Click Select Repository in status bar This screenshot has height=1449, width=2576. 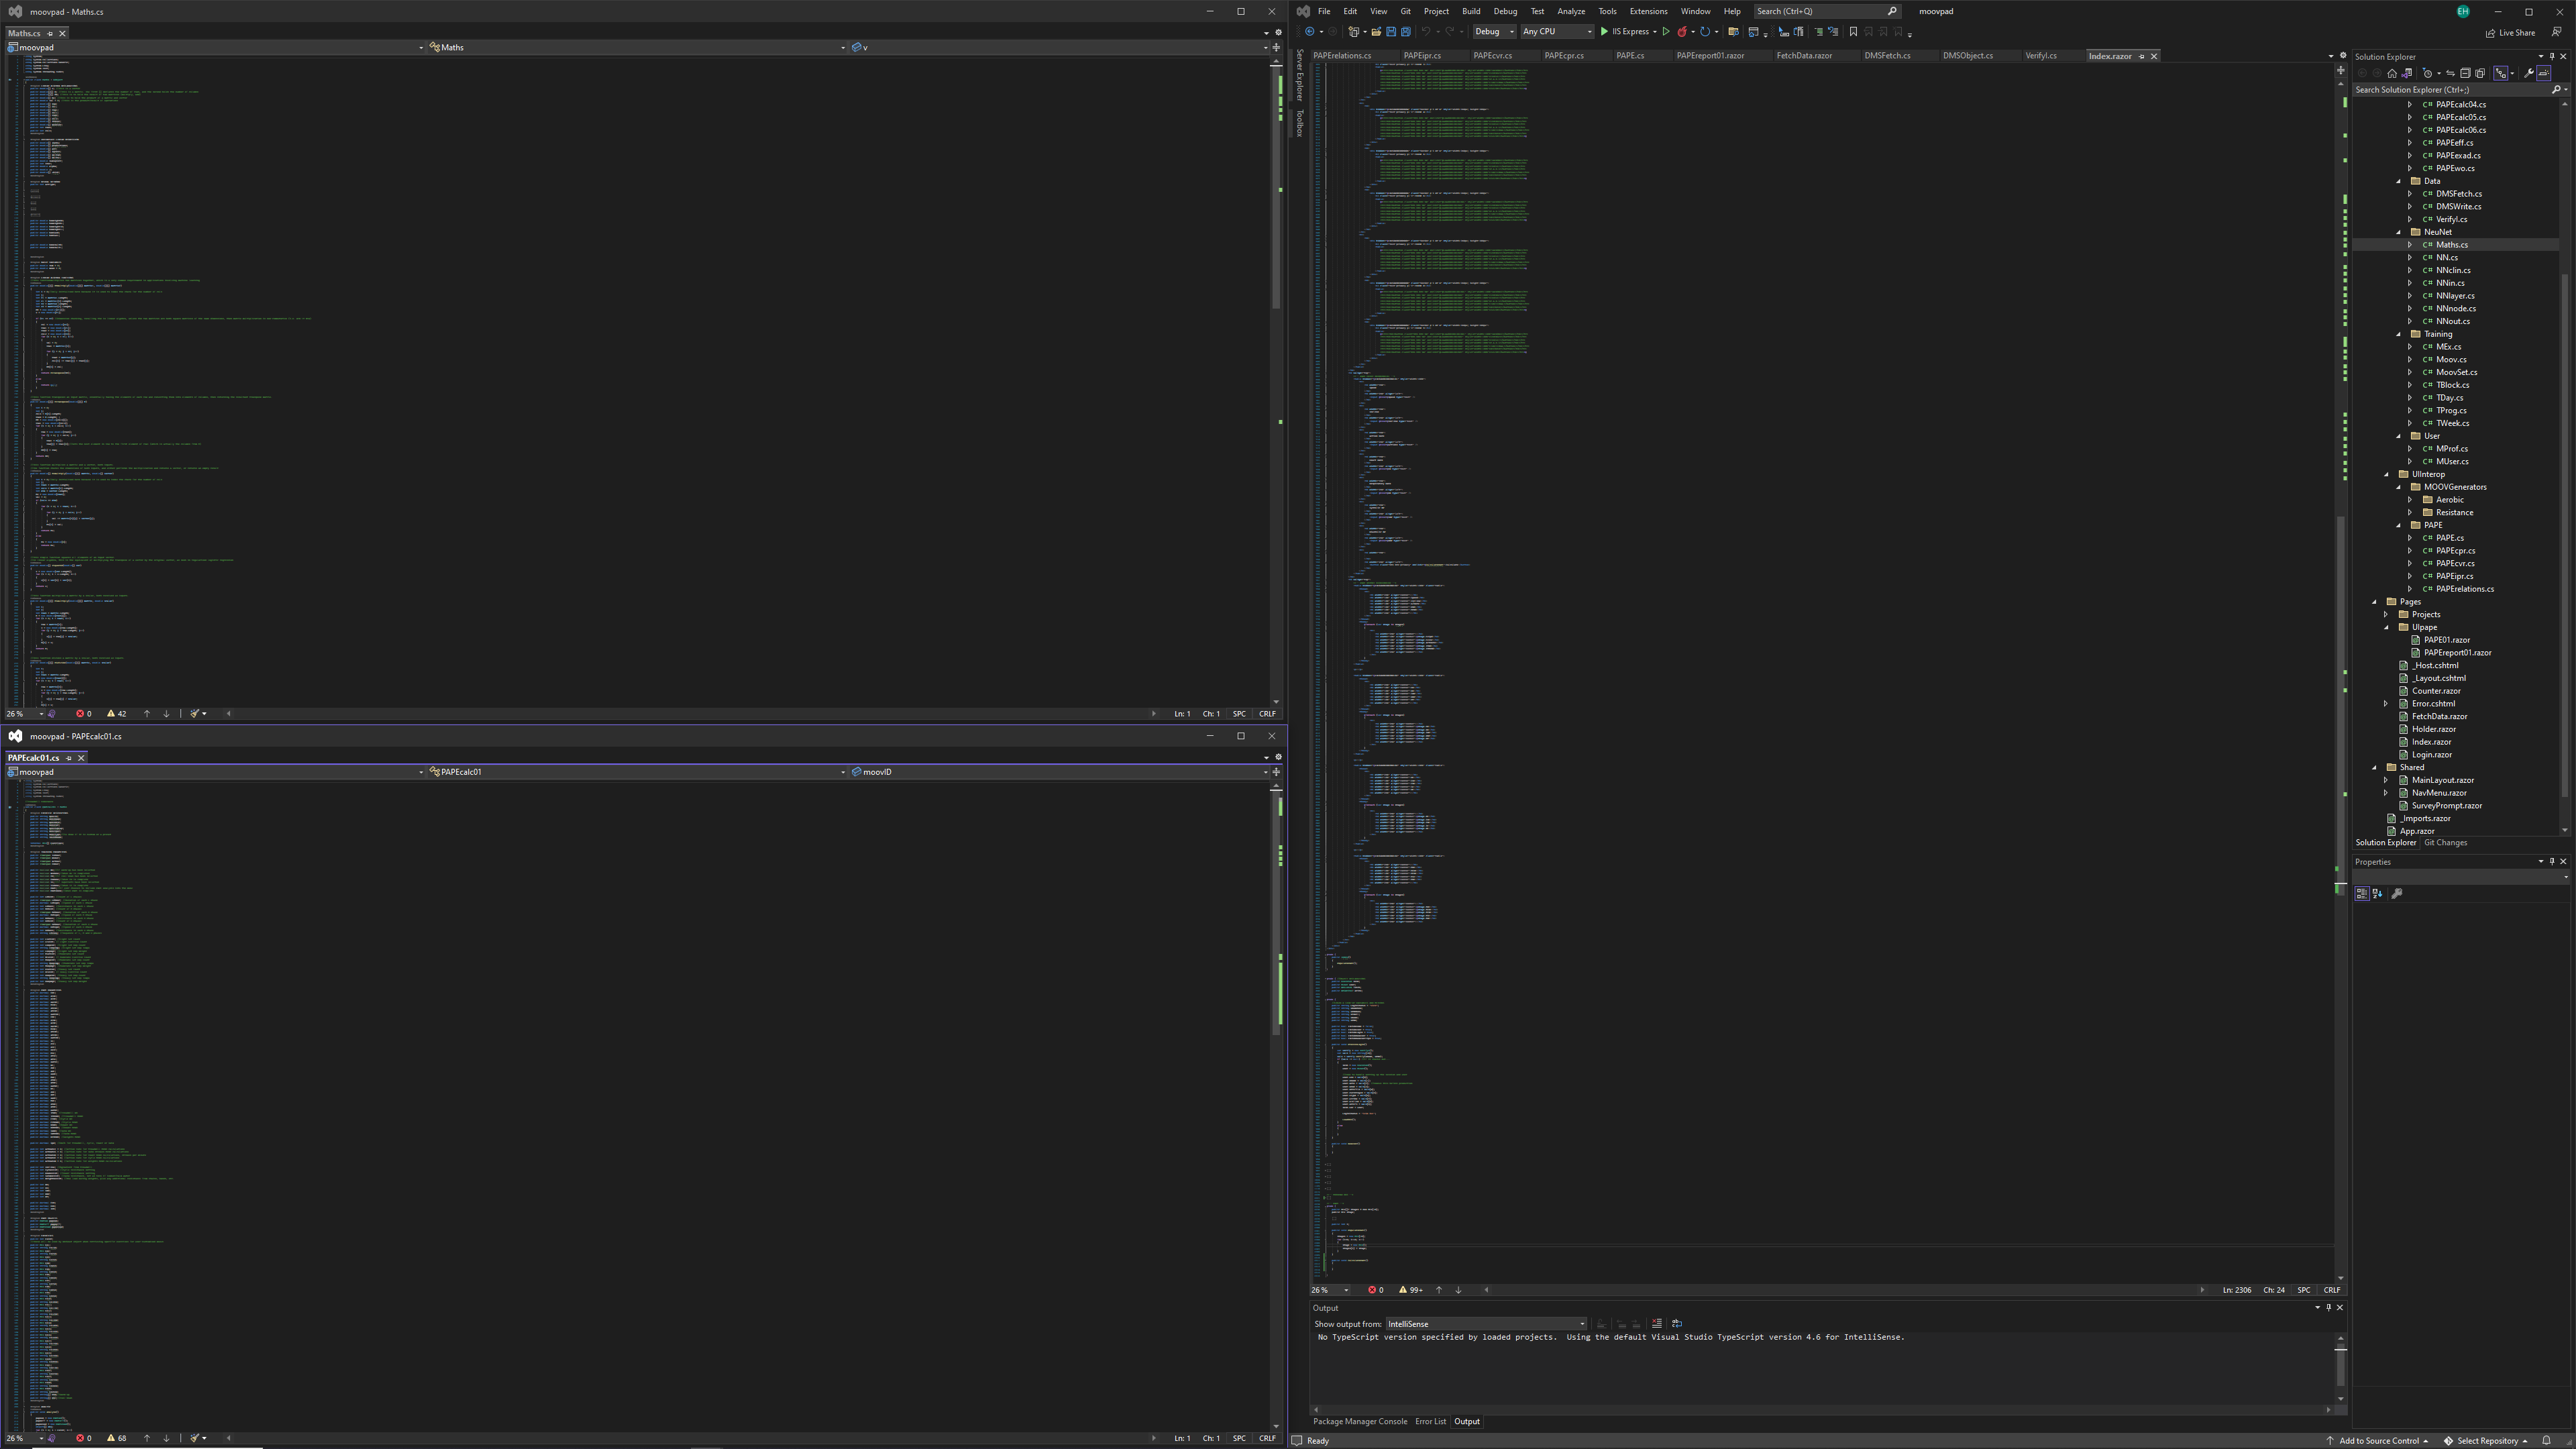[2487, 1441]
